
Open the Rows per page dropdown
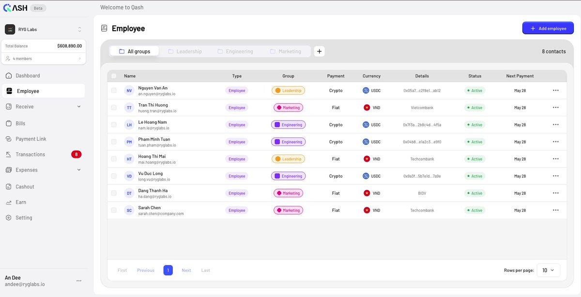pyautogui.click(x=548, y=270)
